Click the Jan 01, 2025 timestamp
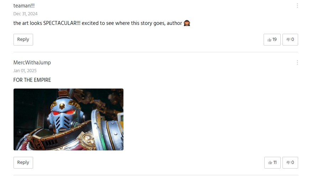 pyautogui.click(x=25, y=71)
